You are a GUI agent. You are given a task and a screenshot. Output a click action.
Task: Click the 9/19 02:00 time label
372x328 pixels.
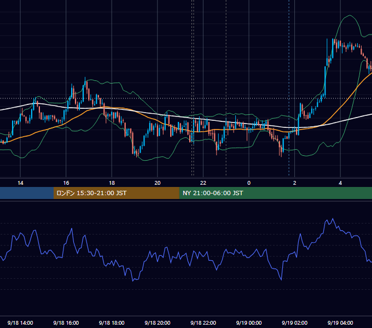[x=294, y=323]
